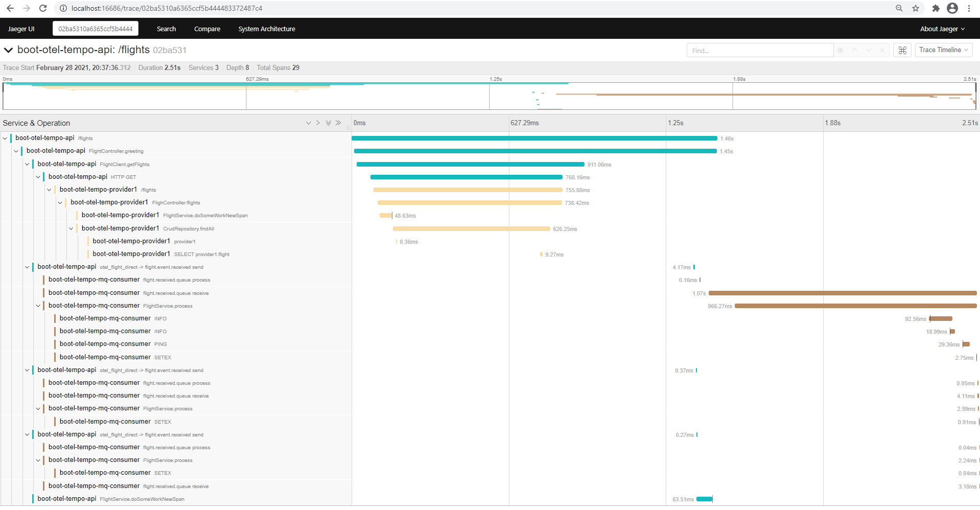The width and height of the screenshot is (980, 510).
Task: Click Depth 8 label
Action: 238,67
